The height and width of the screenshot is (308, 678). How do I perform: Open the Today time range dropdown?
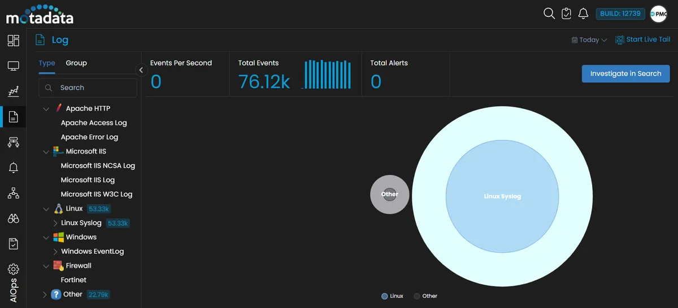click(589, 40)
